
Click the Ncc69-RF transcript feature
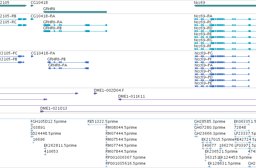(225, 49)
